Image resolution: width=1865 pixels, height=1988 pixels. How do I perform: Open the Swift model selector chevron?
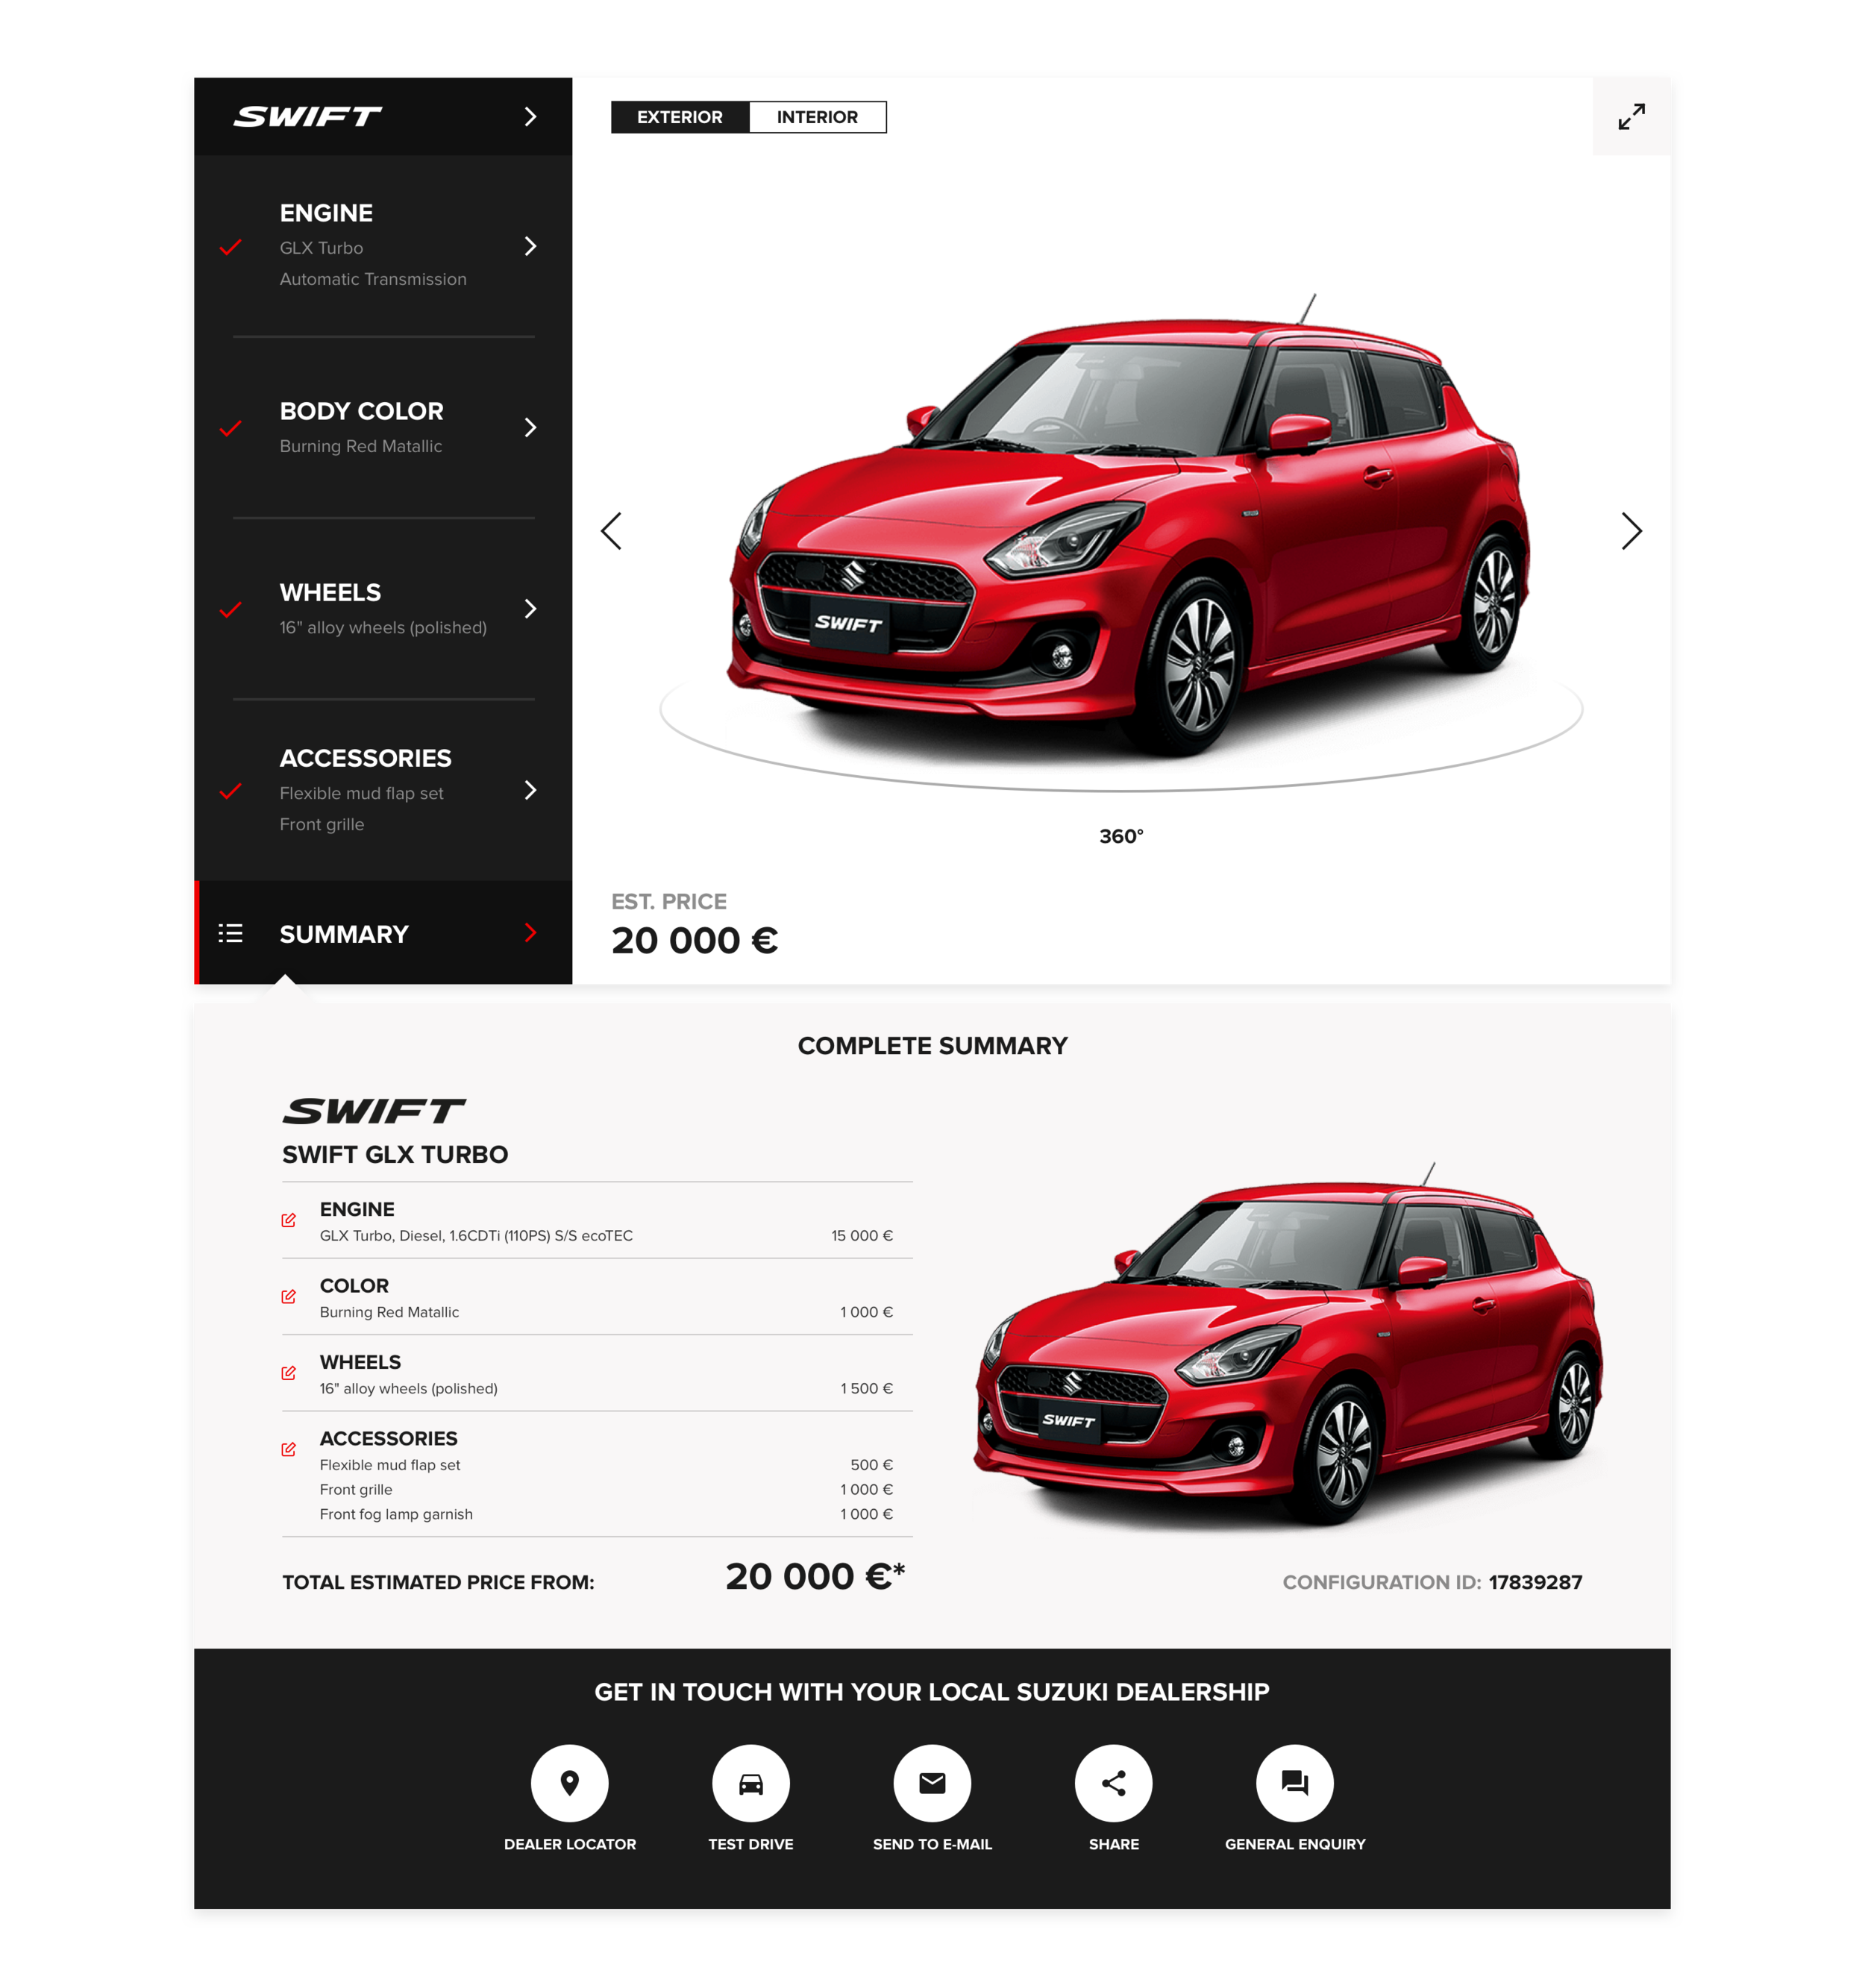pyautogui.click(x=530, y=117)
